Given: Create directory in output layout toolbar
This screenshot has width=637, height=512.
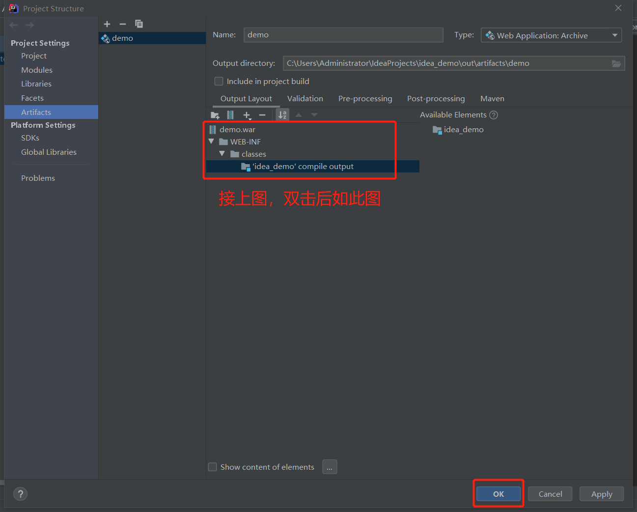Looking at the screenshot, I should point(215,115).
